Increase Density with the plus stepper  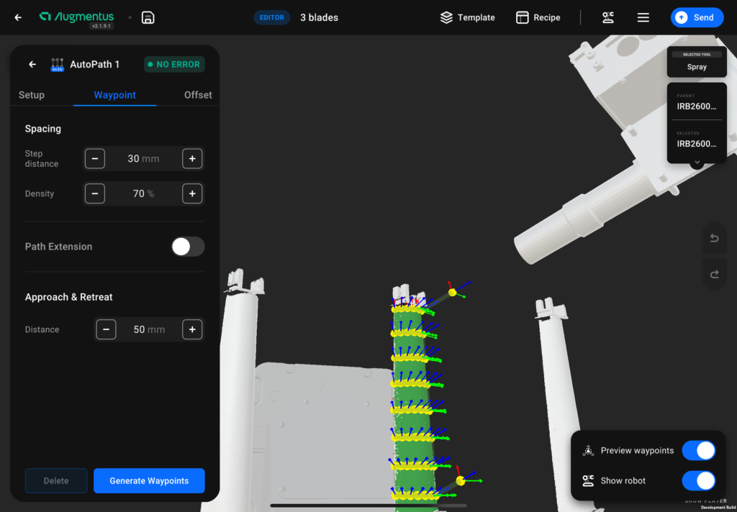192,193
